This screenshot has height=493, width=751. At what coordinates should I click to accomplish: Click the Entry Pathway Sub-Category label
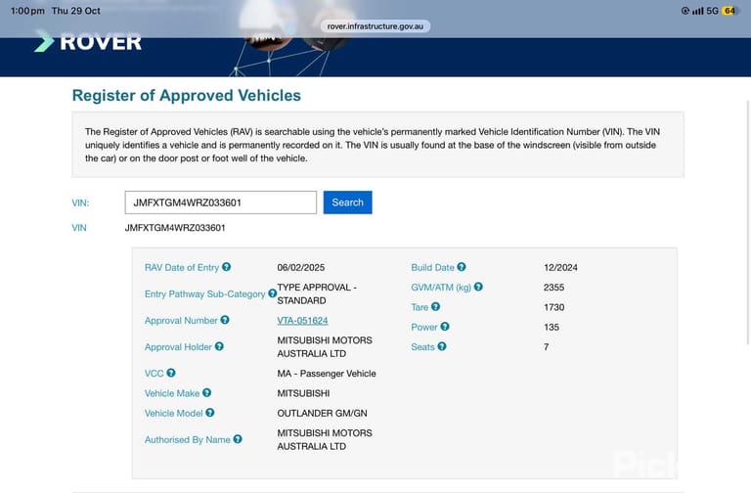204,293
